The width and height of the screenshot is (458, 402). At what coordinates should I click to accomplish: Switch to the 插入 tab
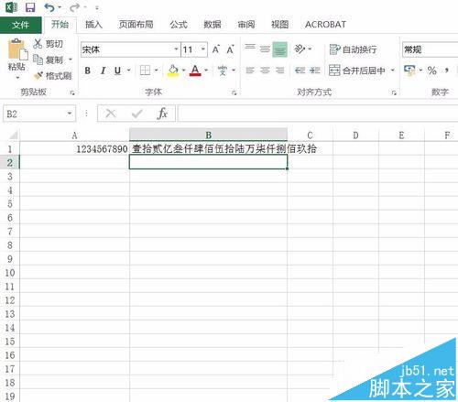[93, 25]
